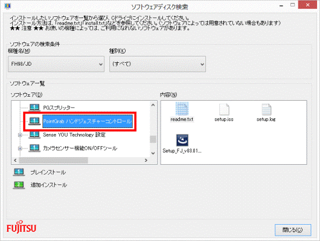Expand the Sense YOU Technology 設定 tree node

tap(20, 135)
